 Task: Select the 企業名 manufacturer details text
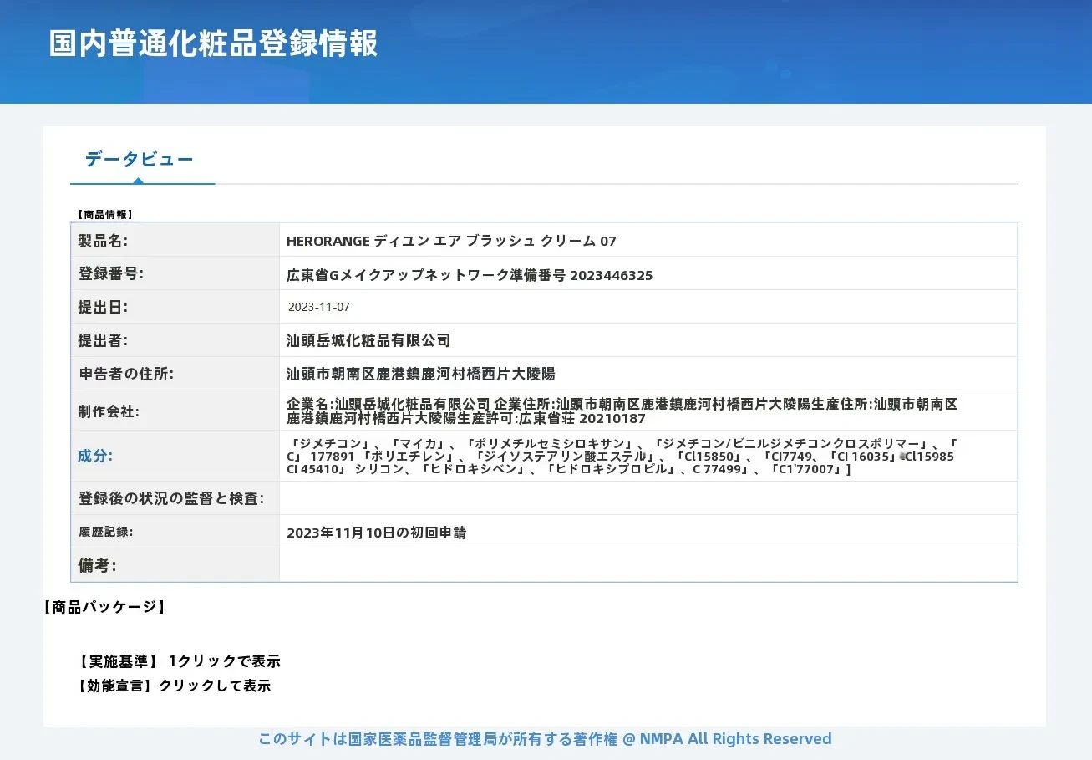point(622,411)
